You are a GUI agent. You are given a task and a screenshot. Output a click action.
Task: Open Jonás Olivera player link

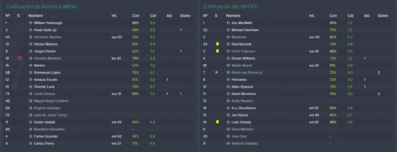tap(44, 94)
